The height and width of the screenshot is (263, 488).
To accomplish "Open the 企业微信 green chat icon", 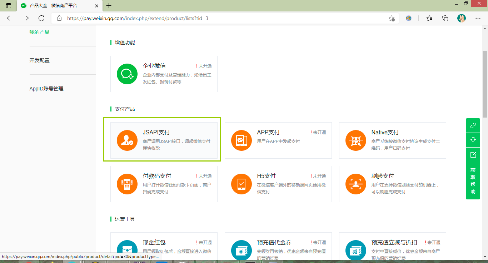I will tap(127, 74).
